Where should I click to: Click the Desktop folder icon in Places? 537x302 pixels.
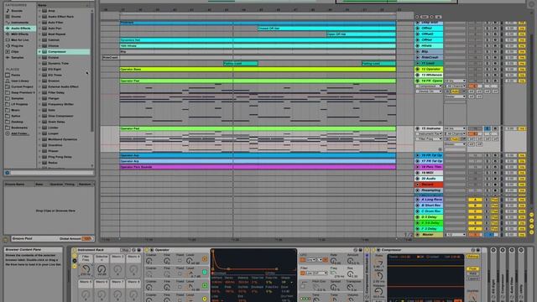pyautogui.click(x=8, y=122)
